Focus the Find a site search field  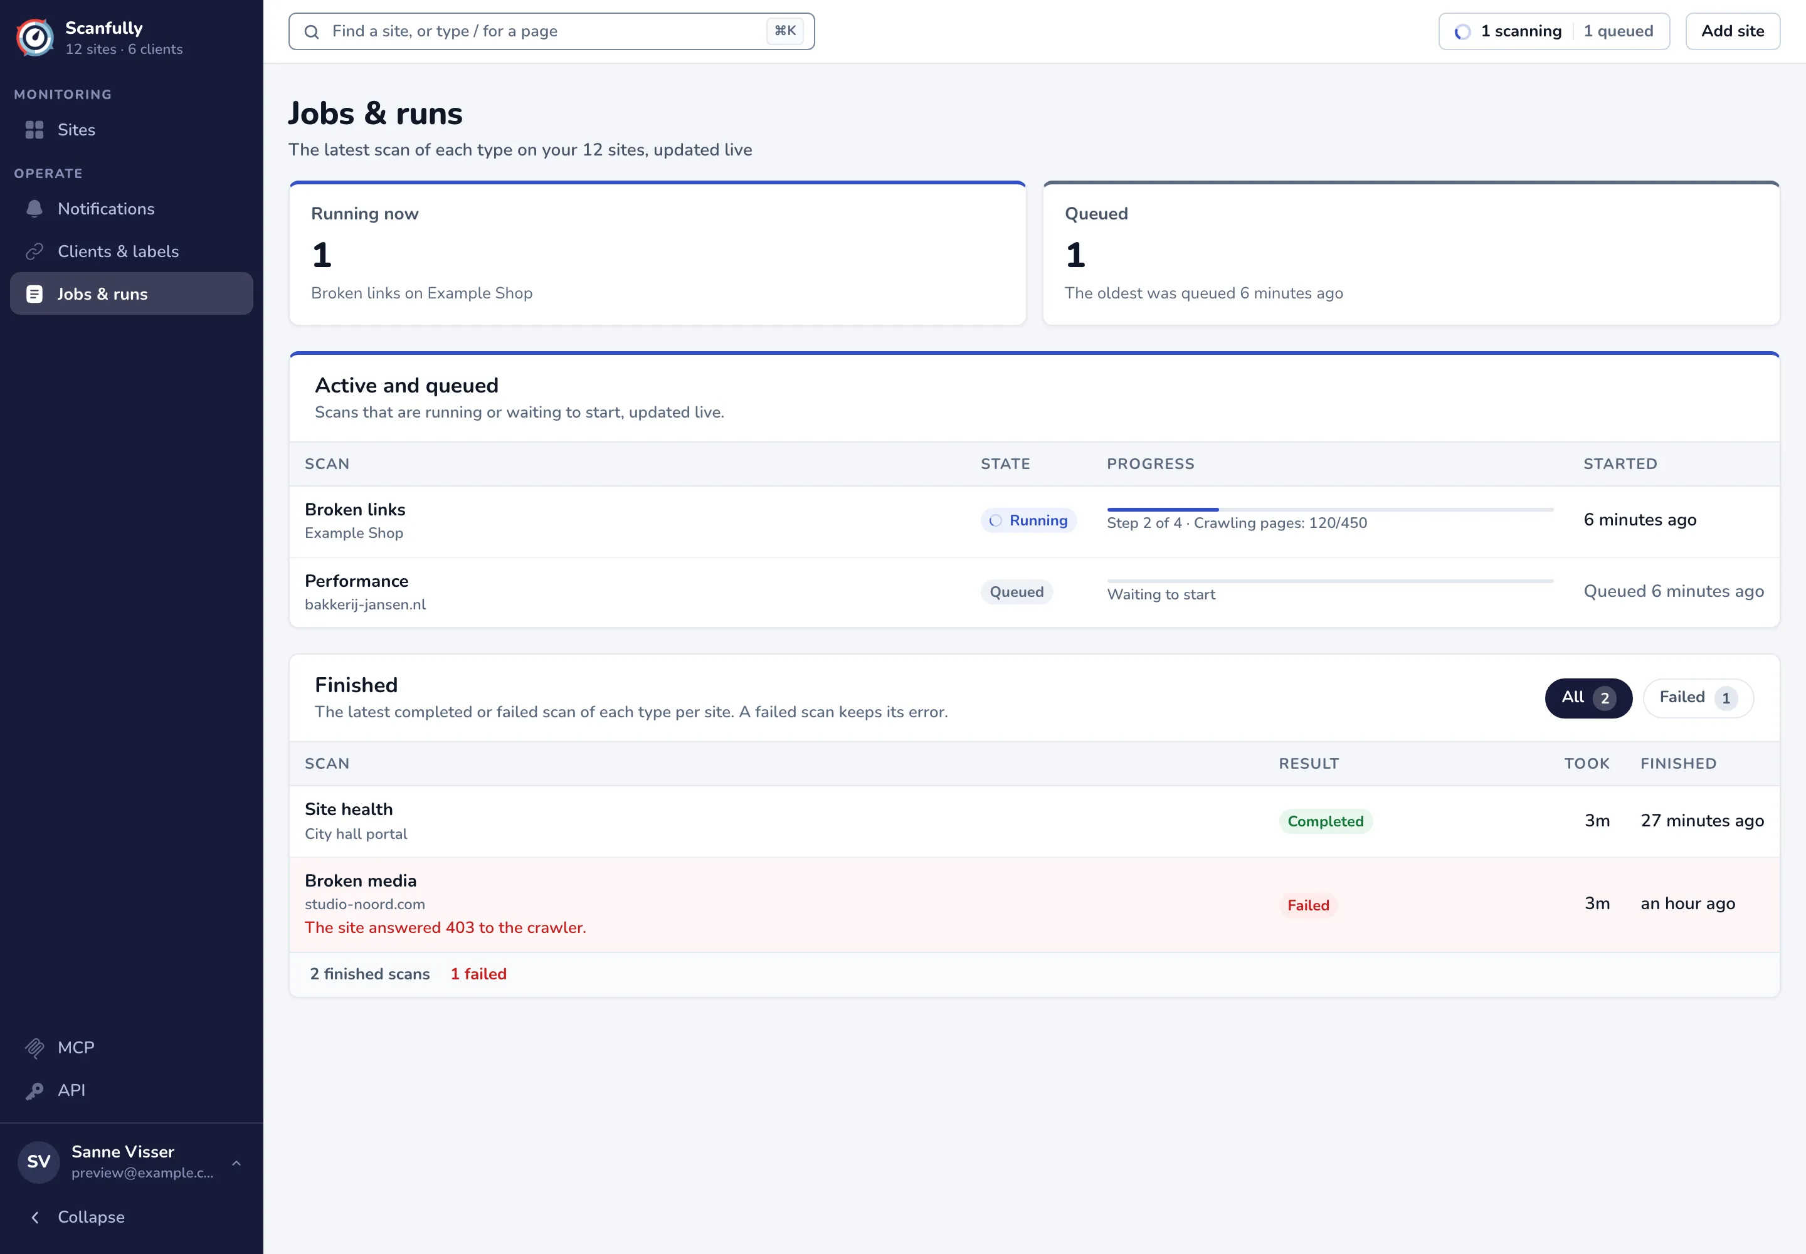click(x=551, y=31)
